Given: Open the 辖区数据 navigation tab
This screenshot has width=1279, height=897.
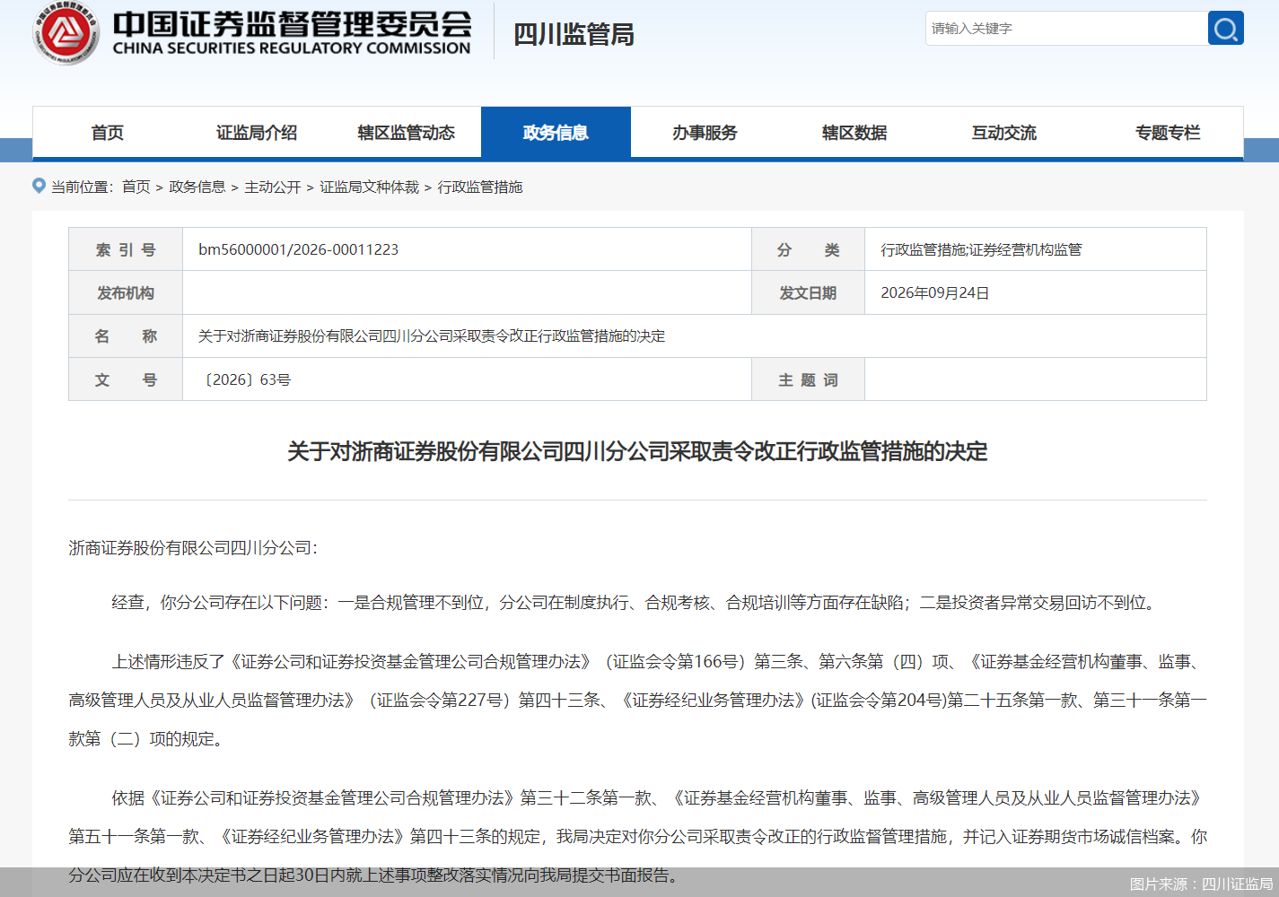Looking at the screenshot, I should pyautogui.click(x=854, y=133).
